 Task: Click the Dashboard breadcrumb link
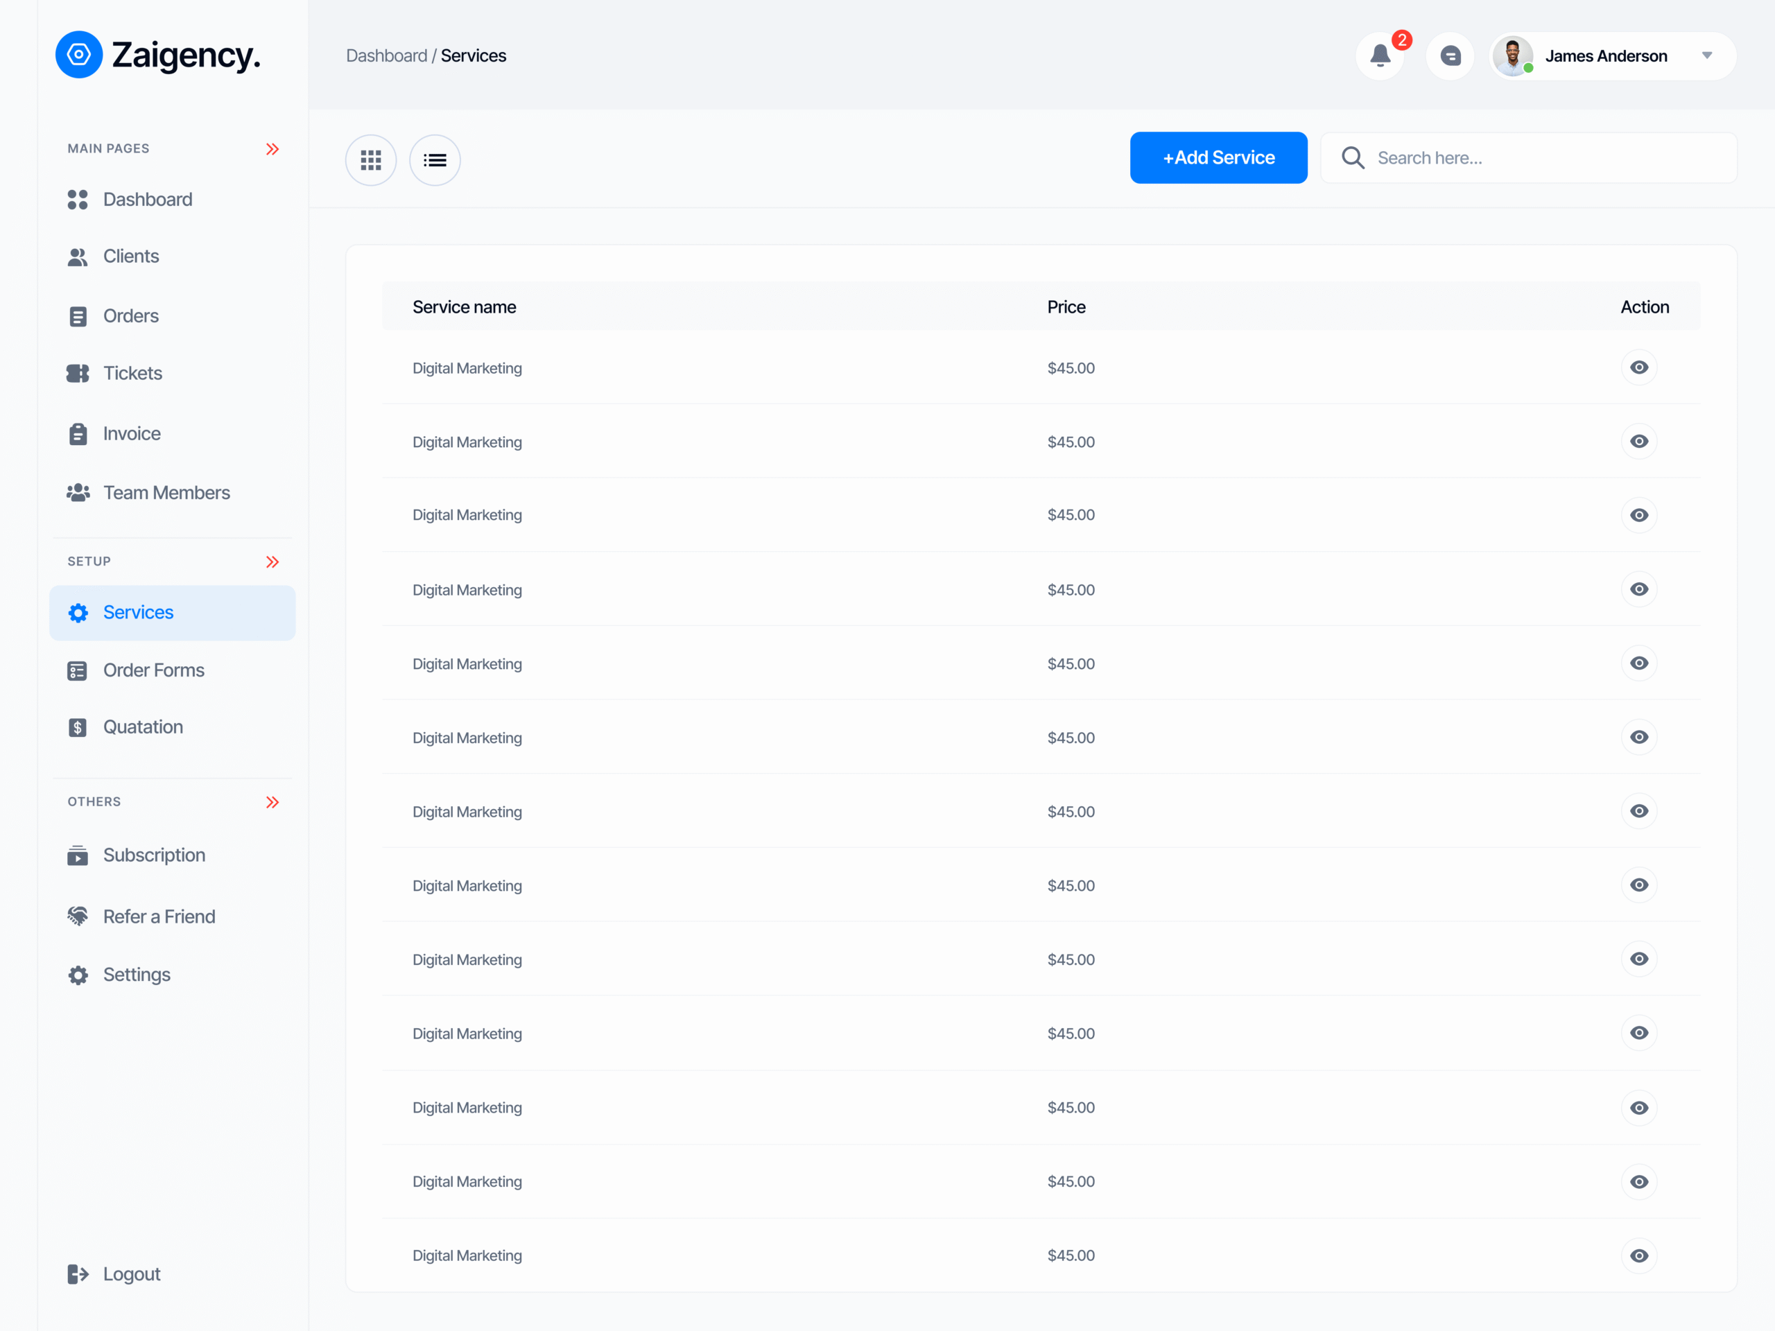click(x=386, y=56)
